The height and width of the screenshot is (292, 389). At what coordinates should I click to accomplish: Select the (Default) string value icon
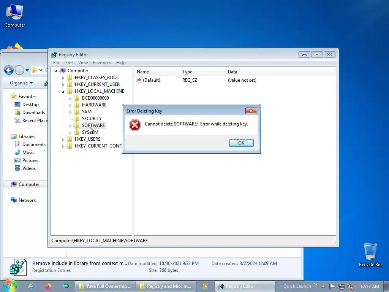pos(139,80)
